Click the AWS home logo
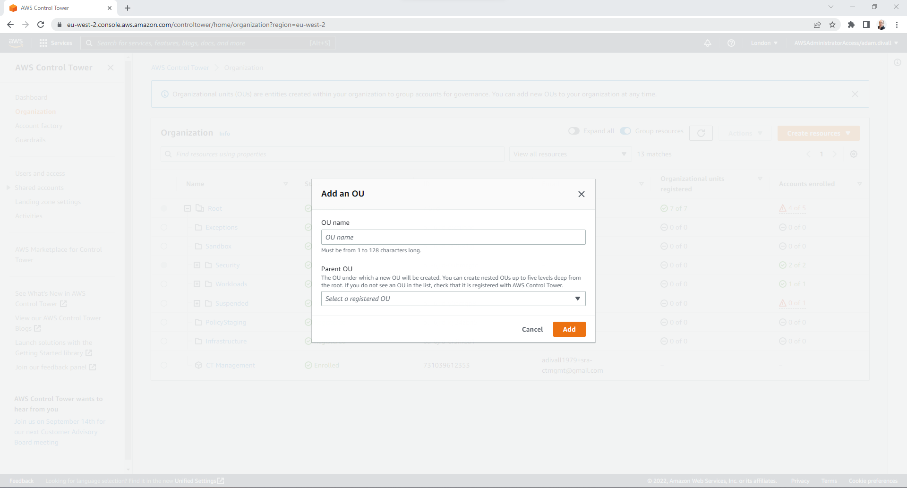Screen dimensions: 907x488 click(x=16, y=43)
